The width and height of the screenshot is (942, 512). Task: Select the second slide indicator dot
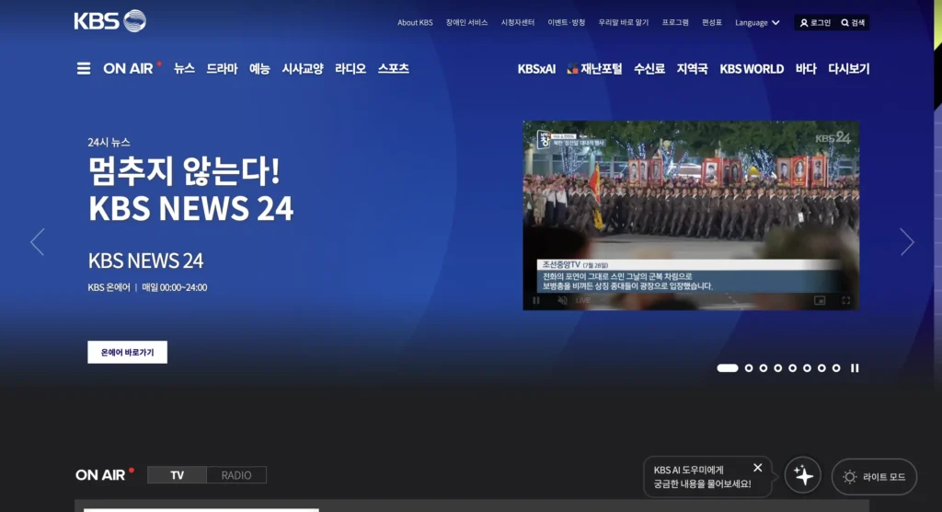[x=749, y=367]
